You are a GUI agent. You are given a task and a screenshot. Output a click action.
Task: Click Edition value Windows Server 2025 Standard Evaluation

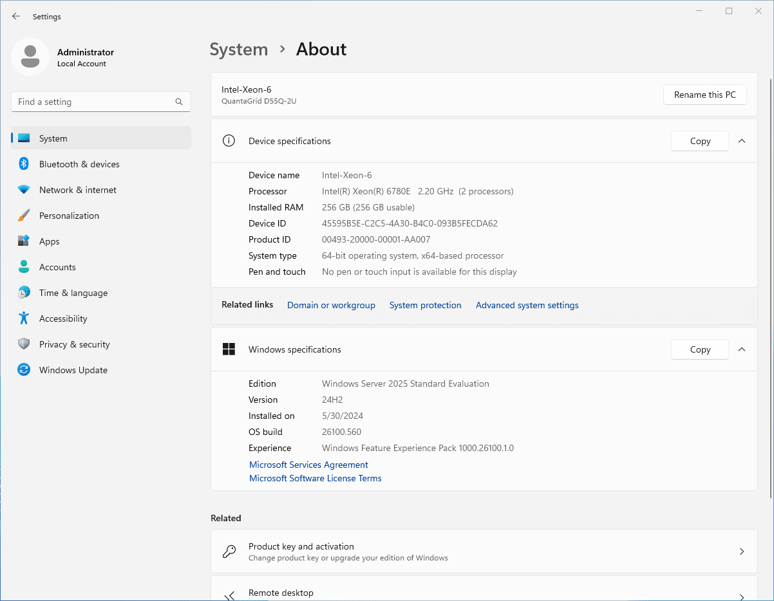406,384
